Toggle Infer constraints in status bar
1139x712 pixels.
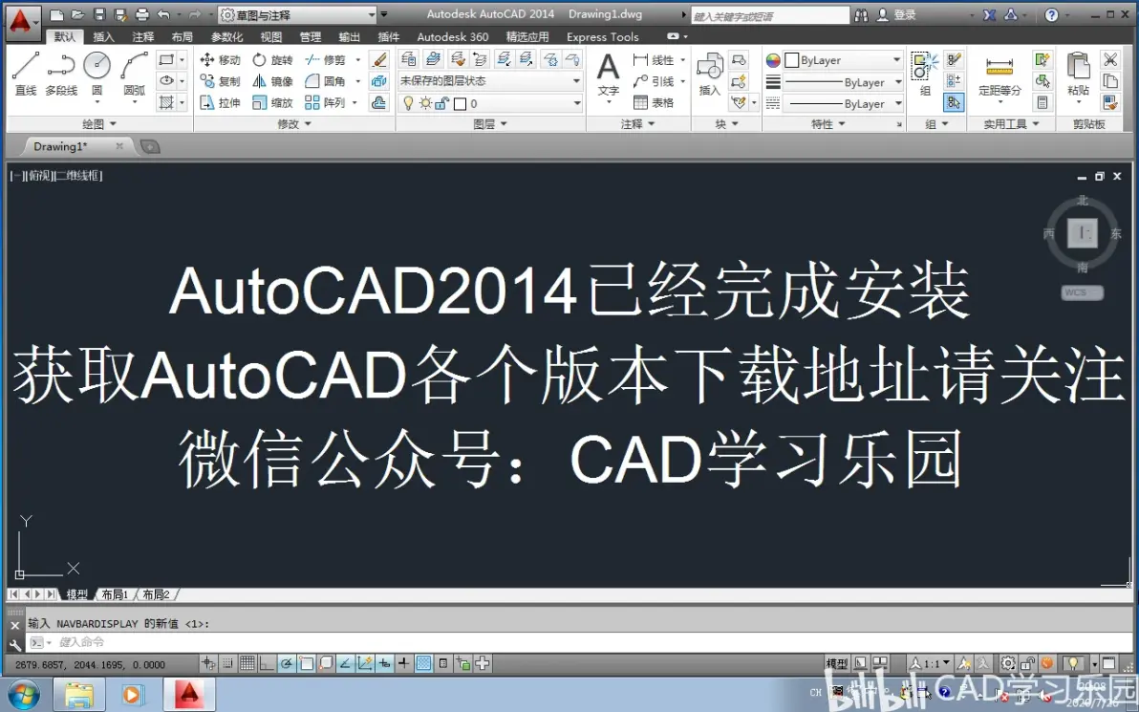[207, 663]
